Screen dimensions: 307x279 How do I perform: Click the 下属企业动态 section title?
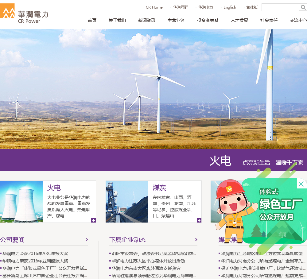click(x=128, y=240)
